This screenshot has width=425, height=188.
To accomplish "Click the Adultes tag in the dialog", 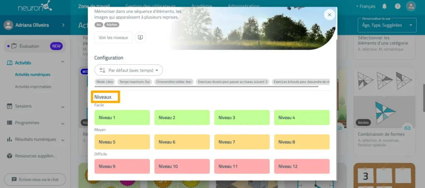I will [112, 24].
